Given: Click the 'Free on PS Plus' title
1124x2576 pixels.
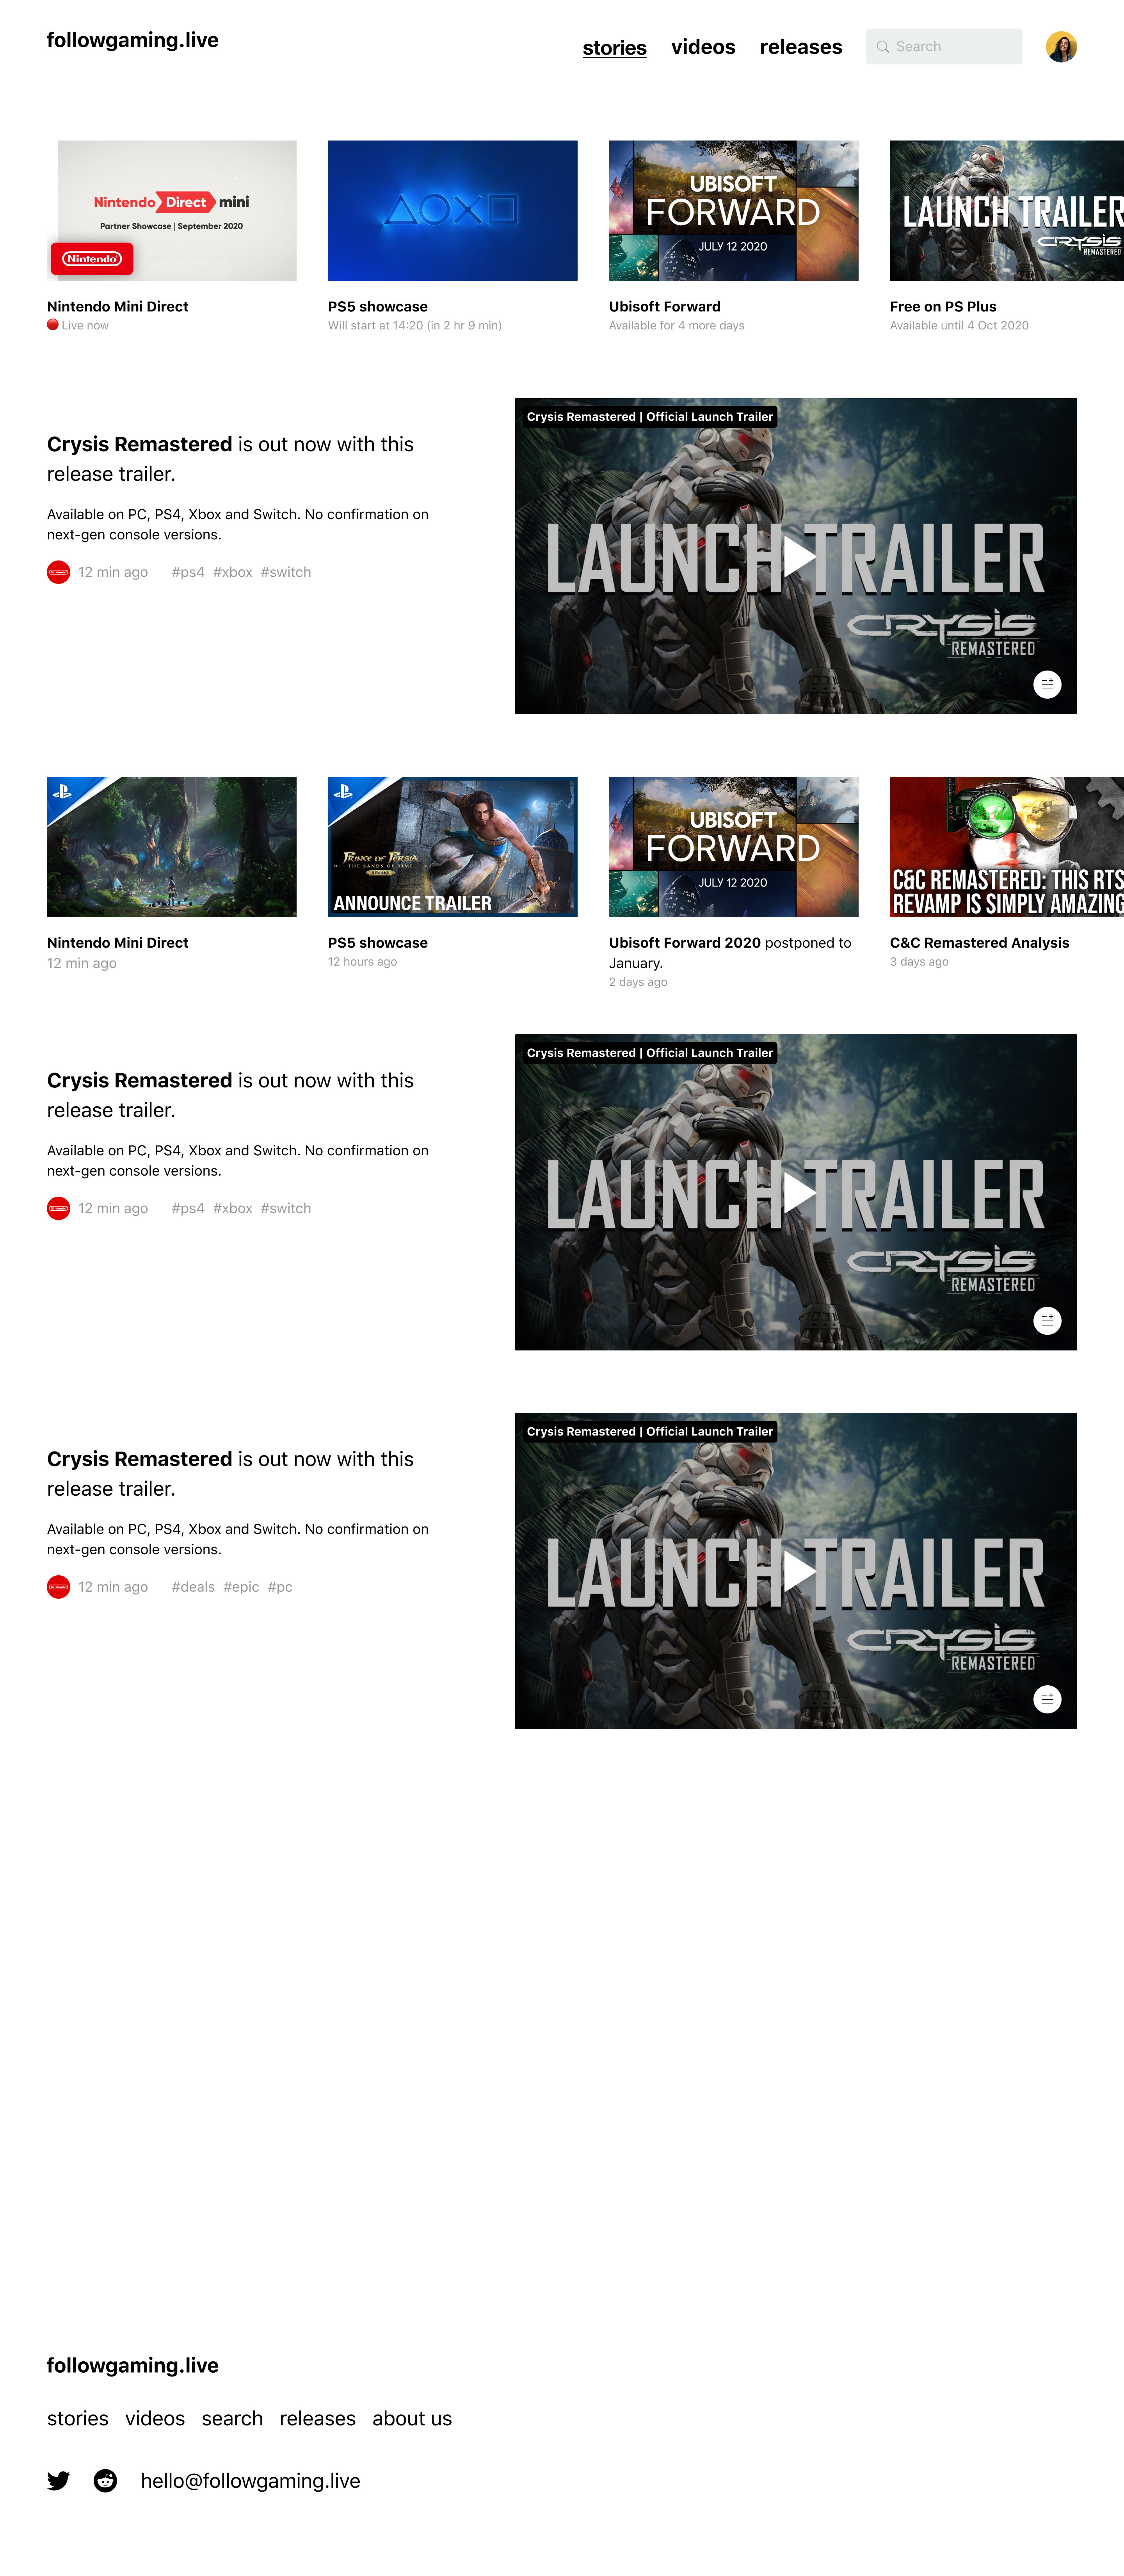Looking at the screenshot, I should pyautogui.click(x=943, y=307).
